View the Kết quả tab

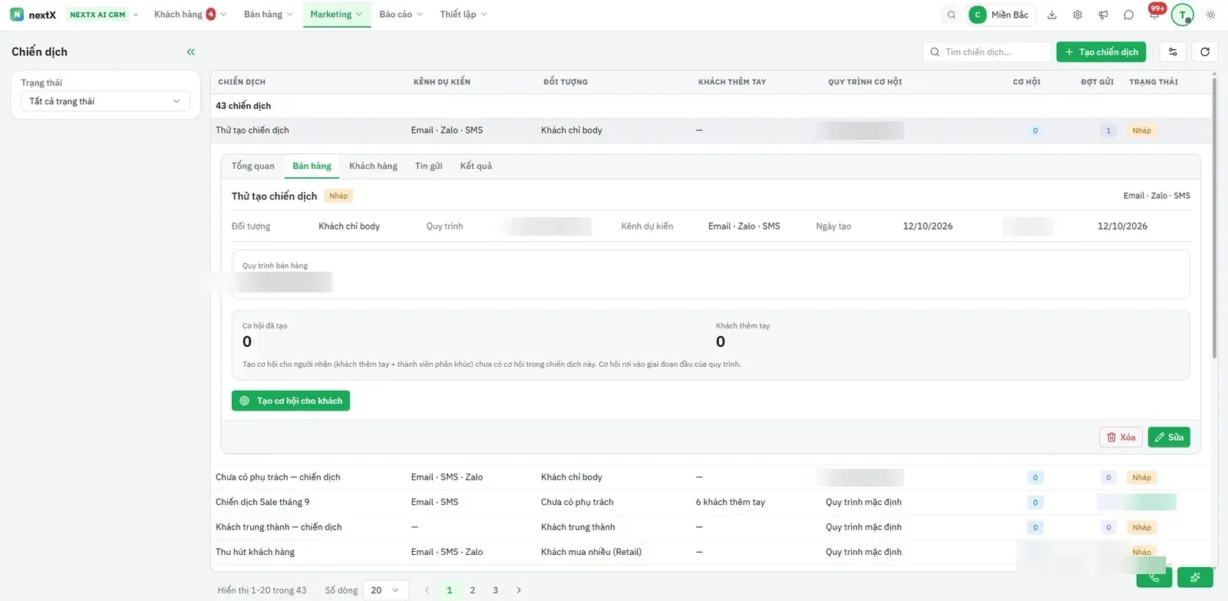coord(476,166)
